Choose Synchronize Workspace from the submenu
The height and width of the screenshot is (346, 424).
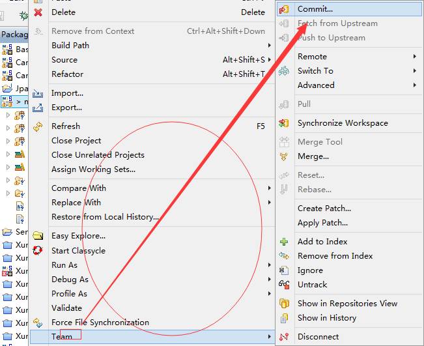click(x=349, y=123)
